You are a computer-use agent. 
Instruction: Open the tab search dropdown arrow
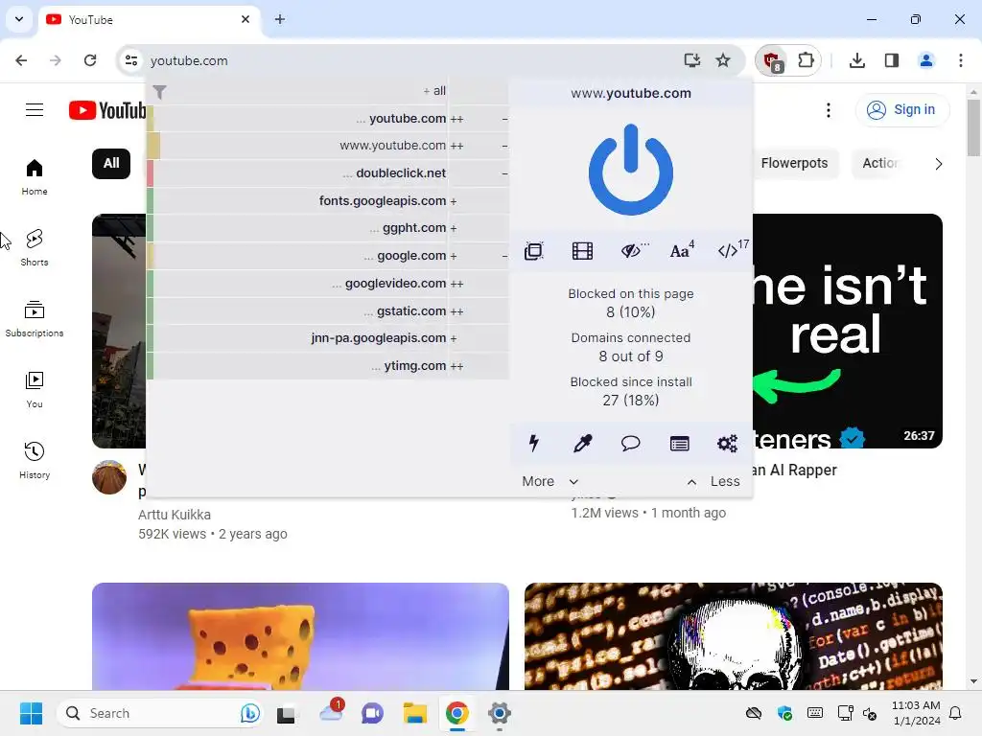pos(19,19)
